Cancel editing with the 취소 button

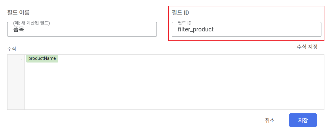[270, 120]
